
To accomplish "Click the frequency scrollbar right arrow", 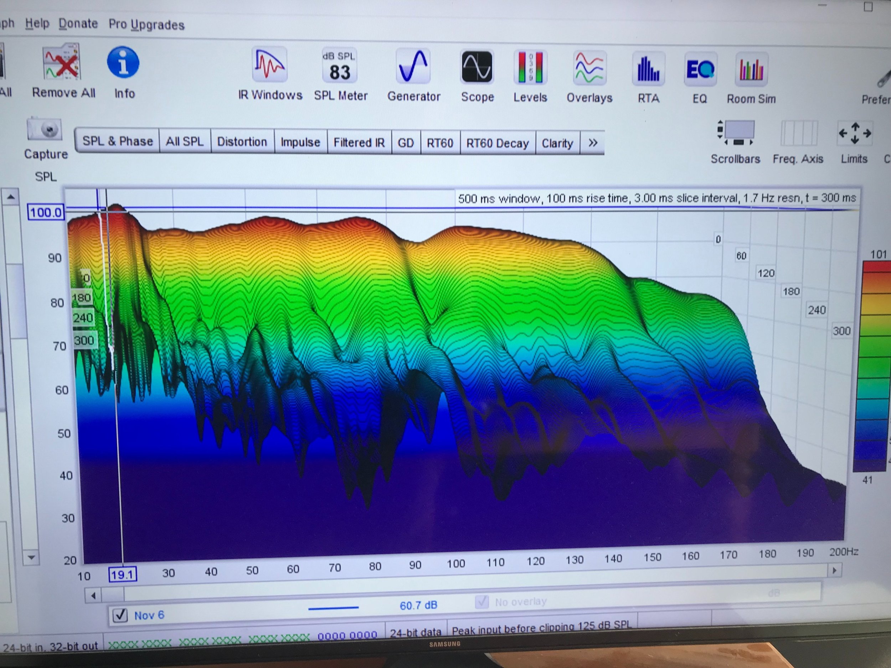I will coord(834,570).
